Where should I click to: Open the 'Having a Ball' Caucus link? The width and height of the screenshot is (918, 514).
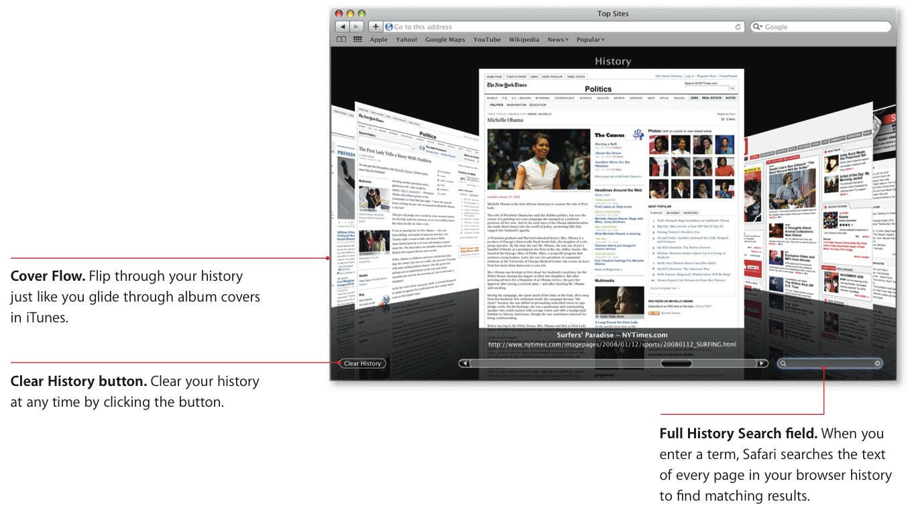coord(606,144)
